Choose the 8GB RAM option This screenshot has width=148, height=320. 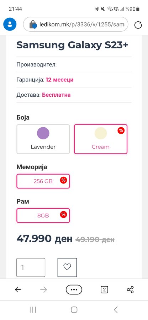(43, 215)
